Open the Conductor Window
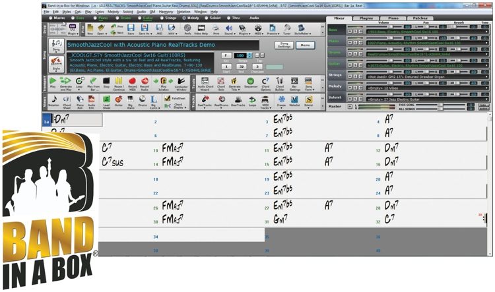Viewport: 495px width, 292px height. [181, 83]
